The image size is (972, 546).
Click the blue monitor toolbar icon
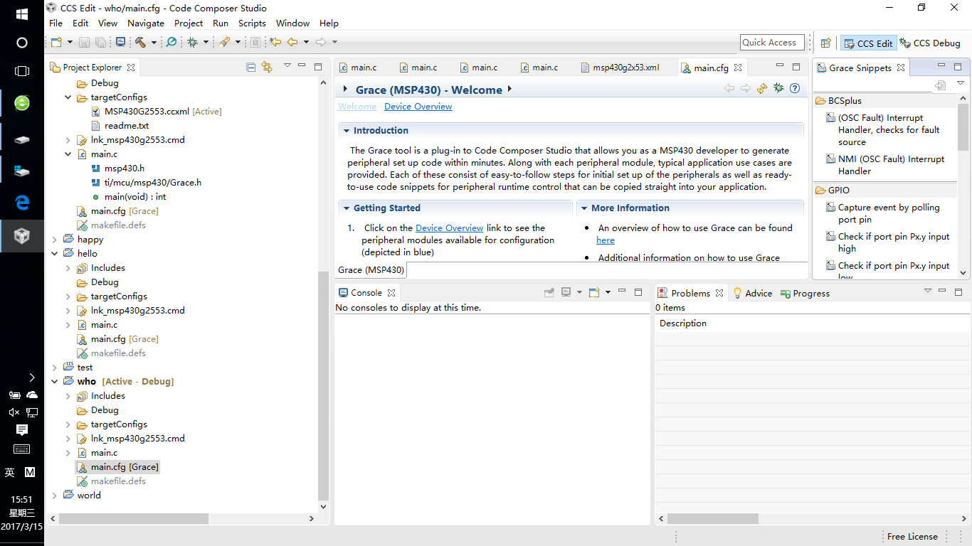tap(120, 43)
